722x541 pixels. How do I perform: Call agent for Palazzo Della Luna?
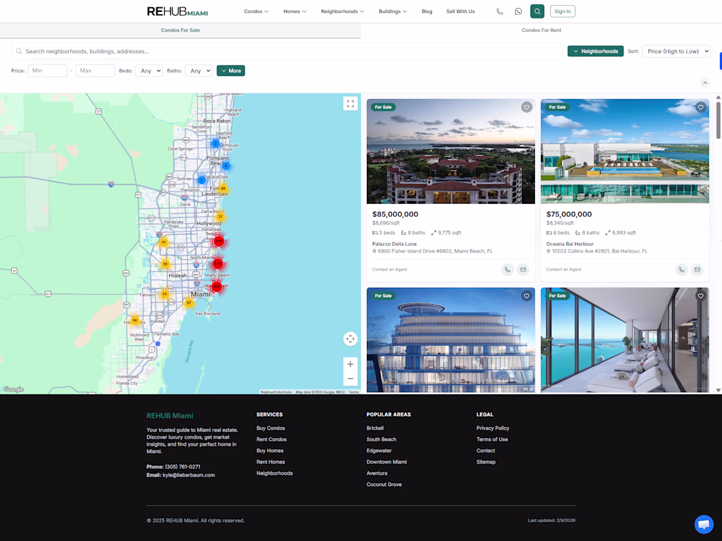(x=507, y=270)
